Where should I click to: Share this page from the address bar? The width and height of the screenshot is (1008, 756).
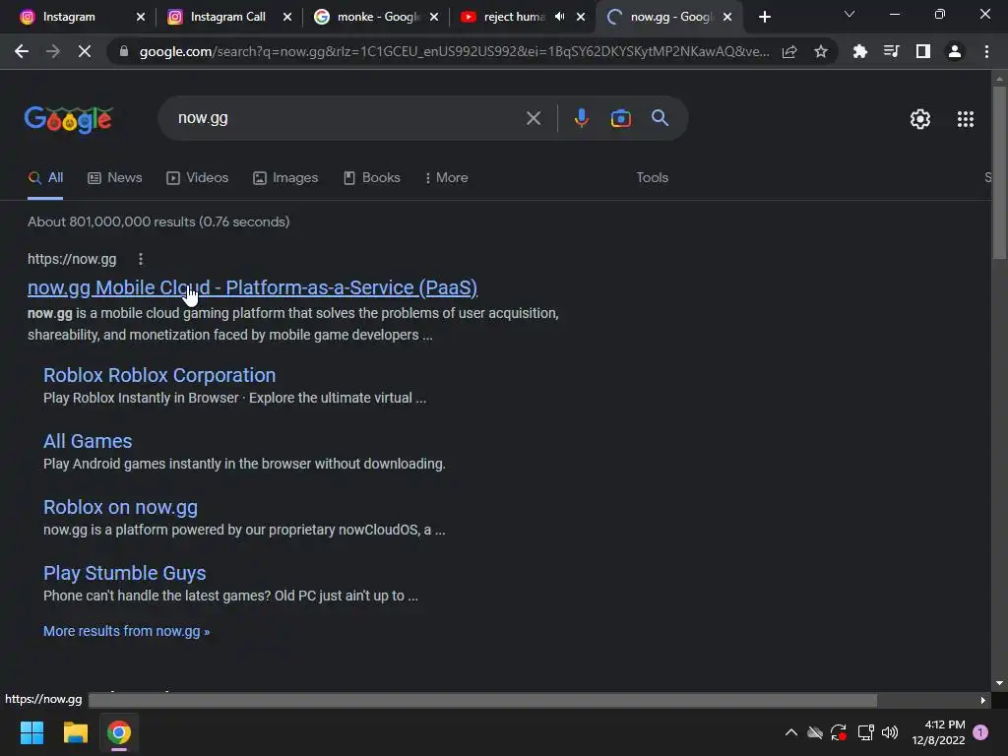[789, 51]
